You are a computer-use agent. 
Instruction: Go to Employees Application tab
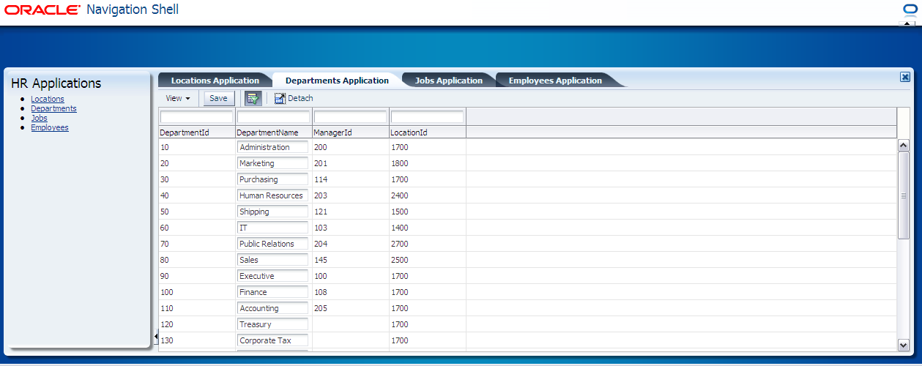pyautogui.click(x=555, y=81)
